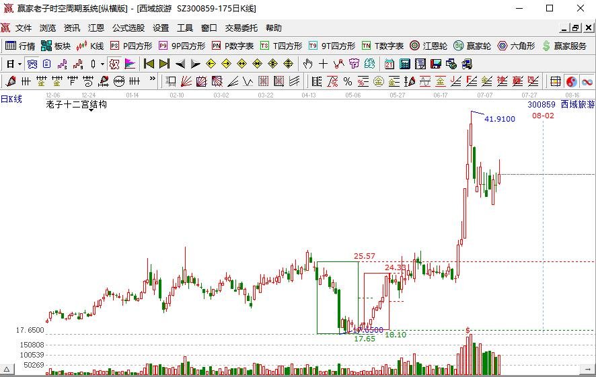This screenshot has width=596, height=377.
Task: Expand the toolbar overflow chevron
Action: pyautogui.click(x=153, y=79)
